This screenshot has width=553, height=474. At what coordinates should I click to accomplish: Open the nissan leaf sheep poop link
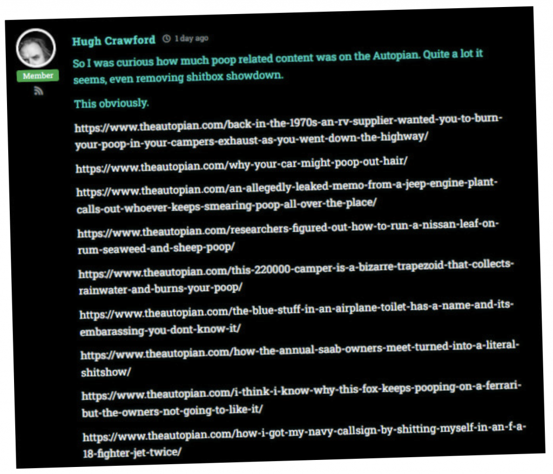point(288,237)
